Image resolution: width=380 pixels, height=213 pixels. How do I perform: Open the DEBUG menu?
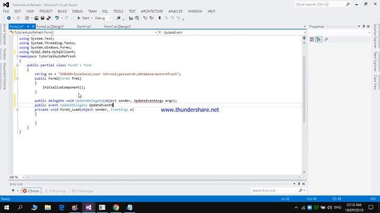coord(77,11)
